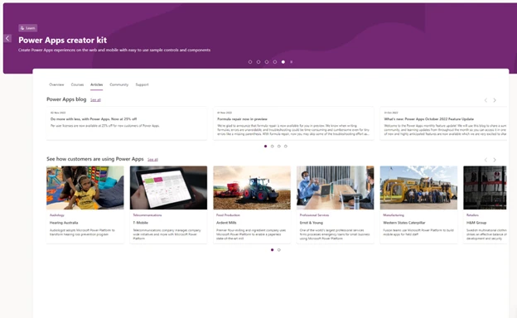Viewport: 517px width, 318px height.
Task: Click the 'Power Apps creator kit' banner title
Action: pyautogui.click(x=63, y=41)
